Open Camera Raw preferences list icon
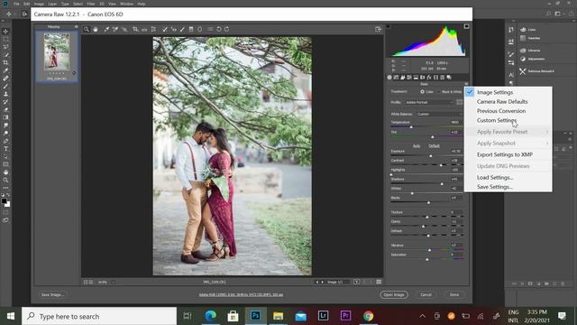Screen dimensions: 577x325 [210, 30]
